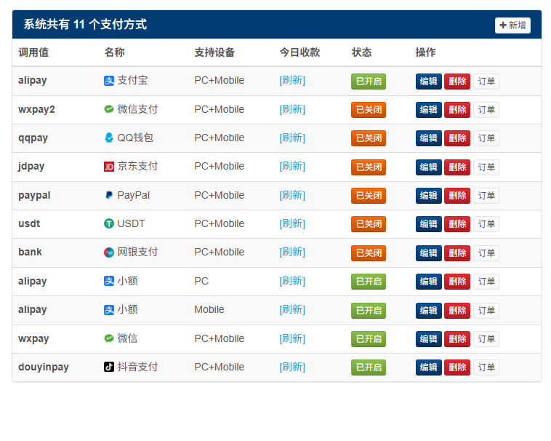Screen dimensions: 551x441
Task: Click the PayPal logo icon
Action: (x=109, y=195)
